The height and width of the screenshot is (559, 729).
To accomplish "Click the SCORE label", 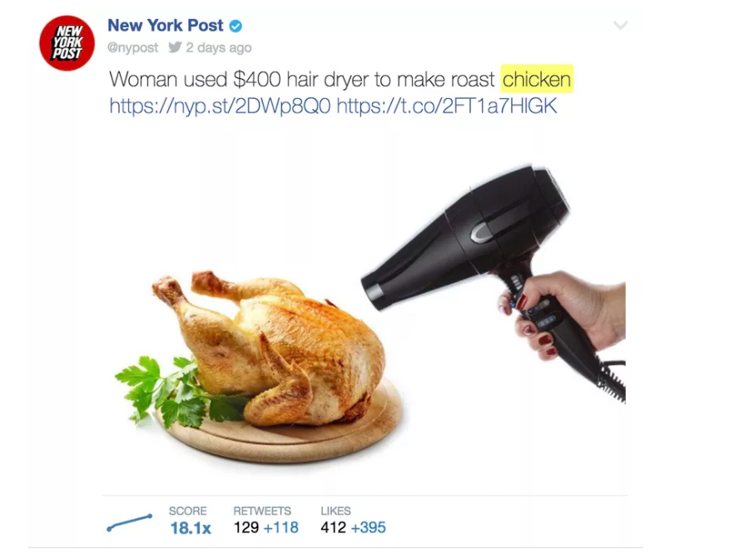I will [x=188, y=511].
